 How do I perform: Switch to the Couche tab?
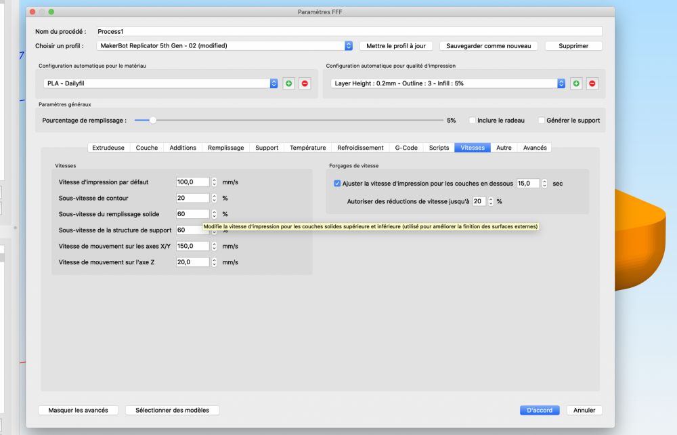tap(147, 148)
